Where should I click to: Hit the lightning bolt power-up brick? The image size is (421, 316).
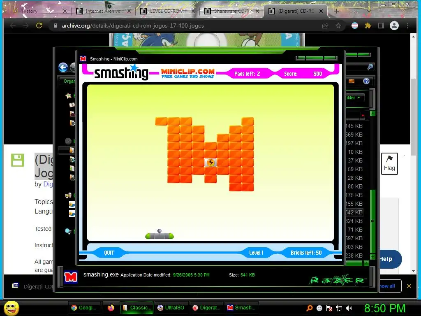click(211, 163)
